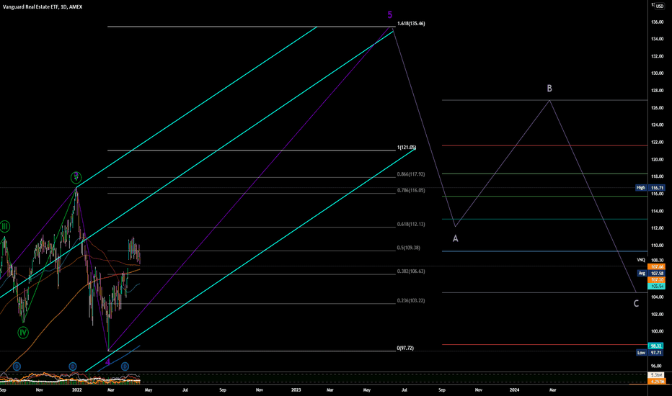This screenshot has height=396, width=672.
Task: Click the 102.00 price axis label
Action: (x=657, y=314)
